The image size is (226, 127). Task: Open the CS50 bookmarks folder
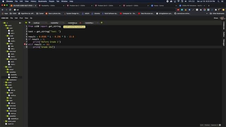(13, 13)
